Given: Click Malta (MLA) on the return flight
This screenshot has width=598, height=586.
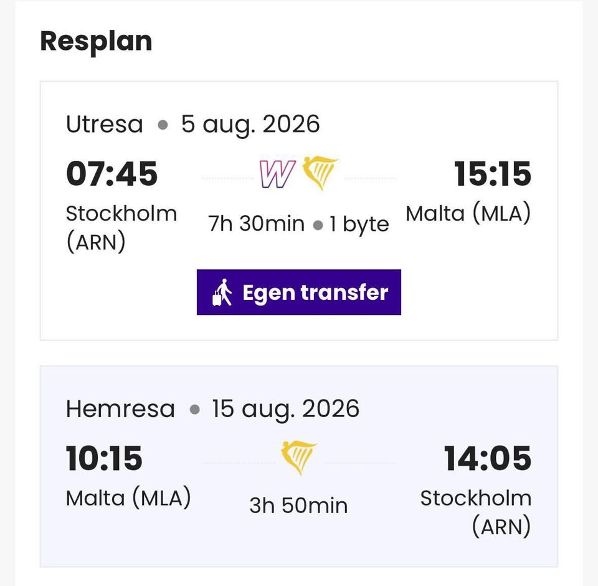Looking at the screenshot, I should click(128, 498).
